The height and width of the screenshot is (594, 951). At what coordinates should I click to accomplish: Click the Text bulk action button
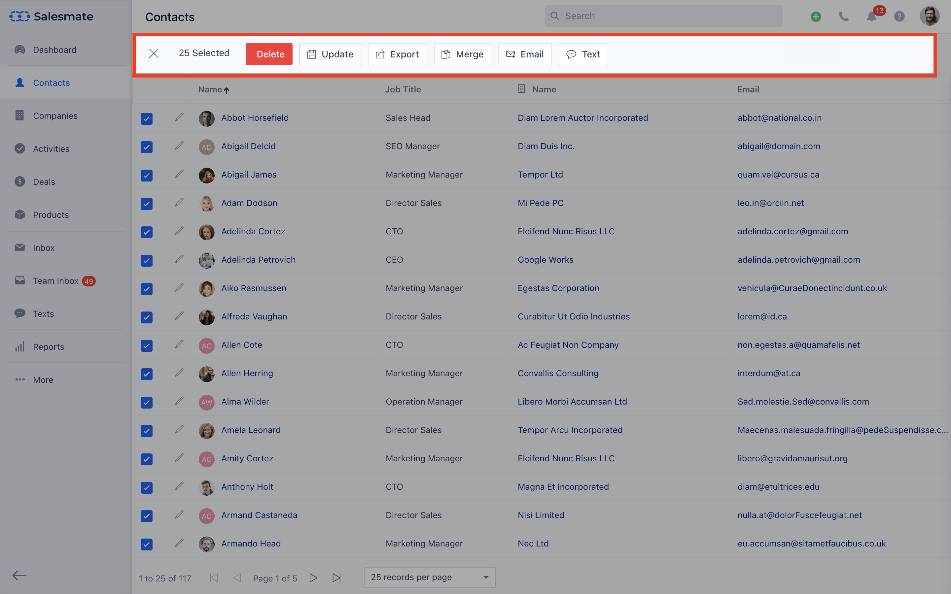coord(583,54)
